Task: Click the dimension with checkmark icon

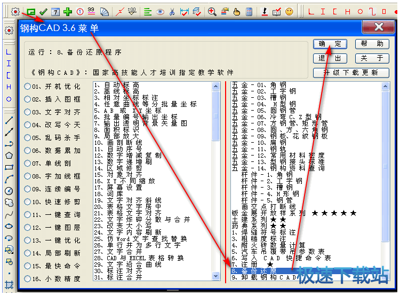Action: 184,12
